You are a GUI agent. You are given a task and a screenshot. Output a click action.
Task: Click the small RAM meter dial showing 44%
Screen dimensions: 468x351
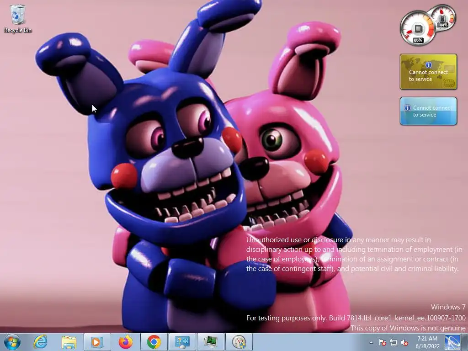(443, 18)
